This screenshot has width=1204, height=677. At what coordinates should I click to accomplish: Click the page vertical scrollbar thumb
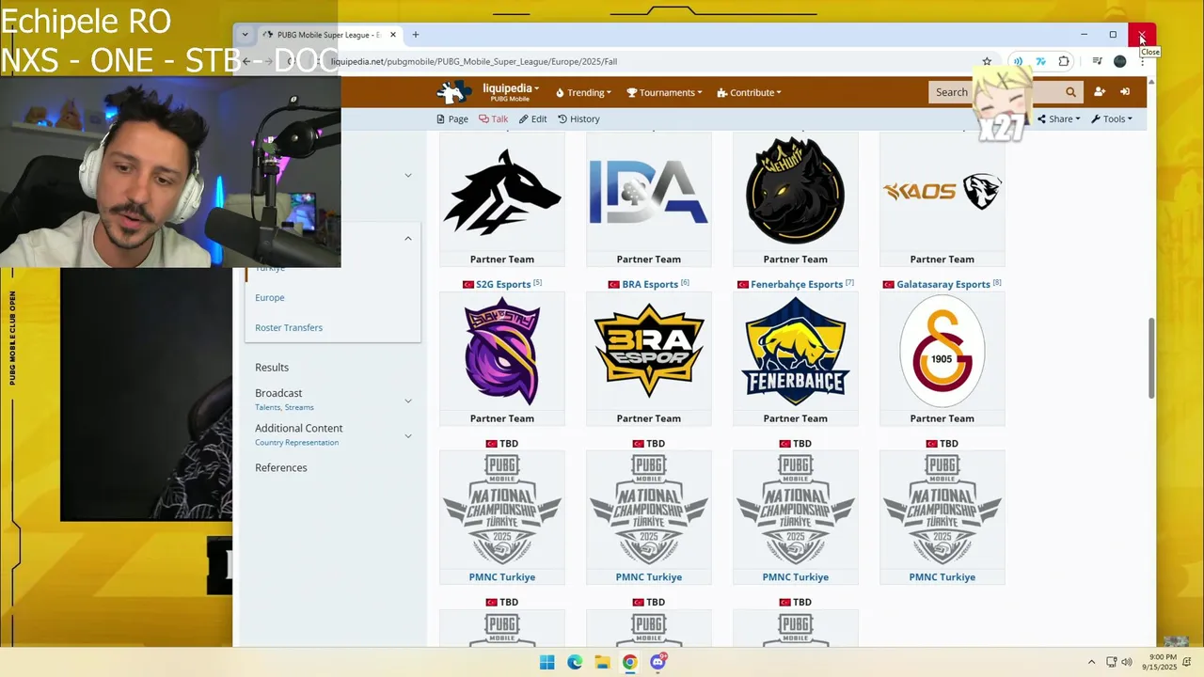coord(1151,358)
